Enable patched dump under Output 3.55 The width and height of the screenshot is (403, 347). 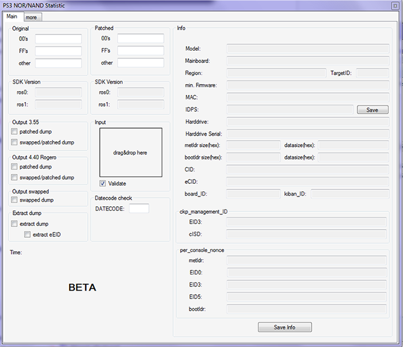click(x=14, y=131)
